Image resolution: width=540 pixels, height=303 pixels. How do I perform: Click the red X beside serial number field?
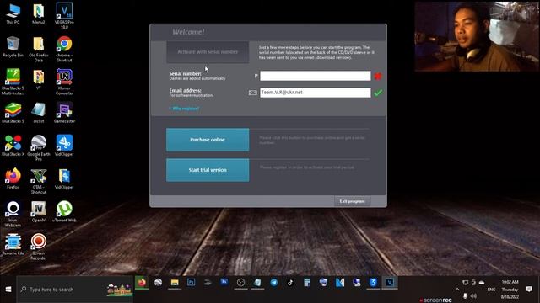coord(378,77)
